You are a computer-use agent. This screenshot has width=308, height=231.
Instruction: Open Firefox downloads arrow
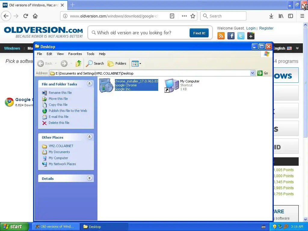click(271, 16)
